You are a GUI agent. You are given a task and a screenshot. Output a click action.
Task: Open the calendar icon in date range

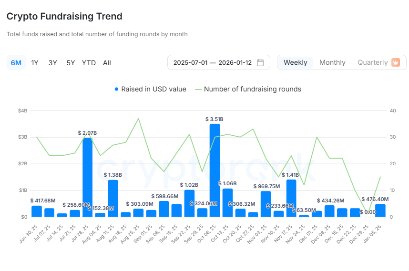(260, 62)
